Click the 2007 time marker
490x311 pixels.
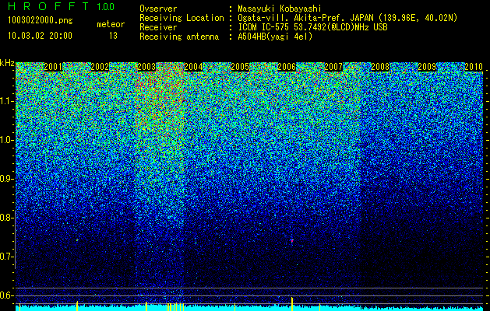pos(333,67)
